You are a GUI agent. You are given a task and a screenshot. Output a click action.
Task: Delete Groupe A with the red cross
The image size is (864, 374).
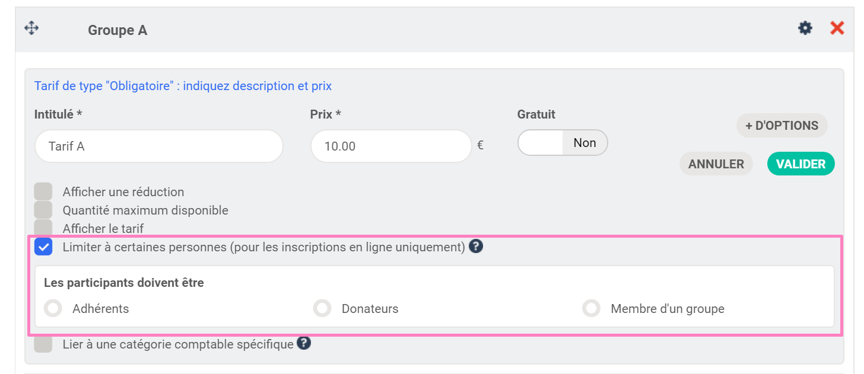point(837,28)
